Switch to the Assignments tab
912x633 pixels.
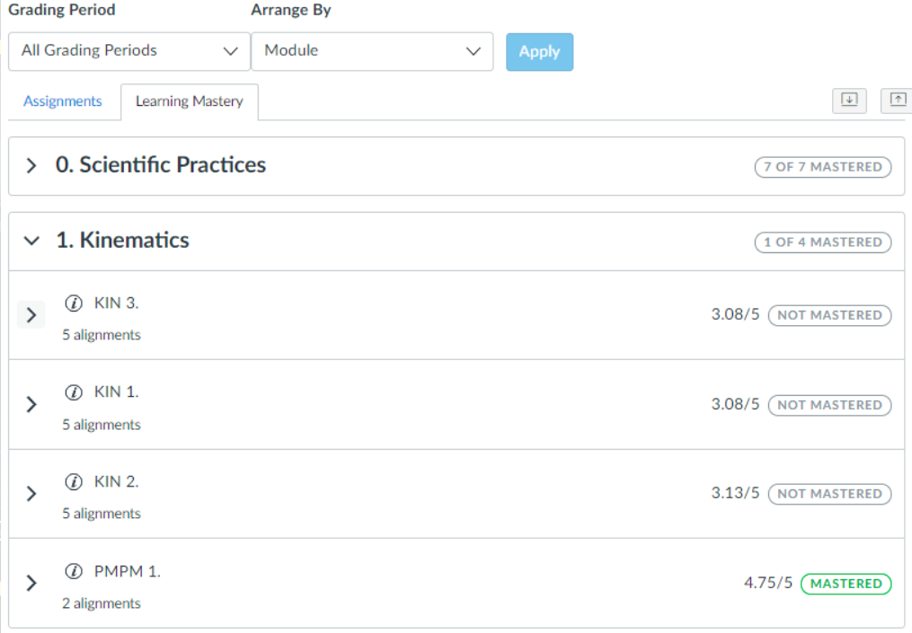(63, 101)
